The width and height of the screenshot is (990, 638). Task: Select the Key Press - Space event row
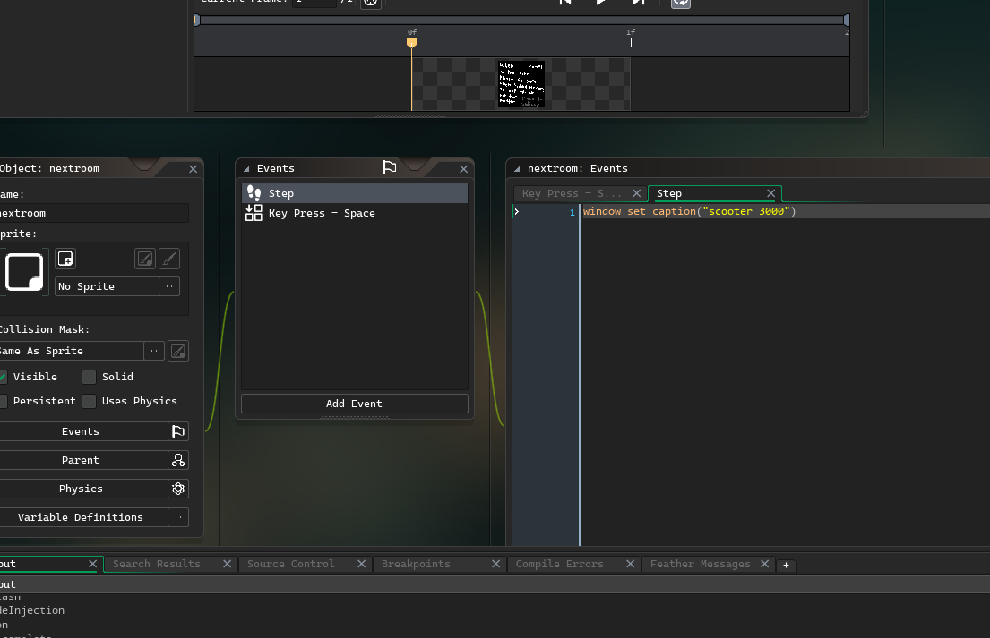click(x=355, y=213)
